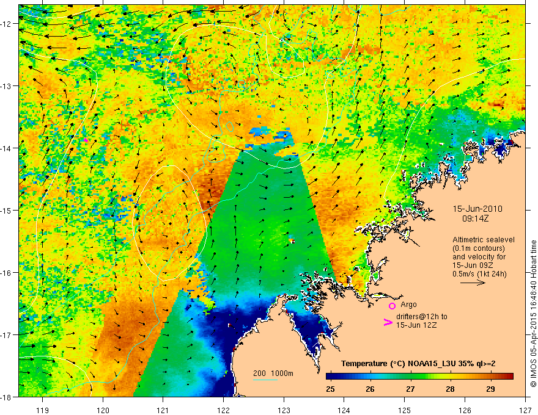Click the longitude axis label '121'
The image size is (538, 415).
(x=163, y=410)
